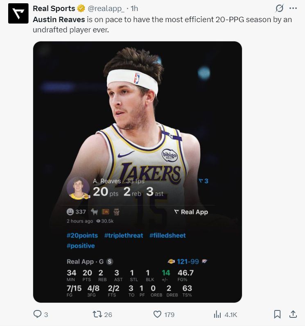
Task: Open Real Sports profile avatar
Action: tap(18, 14)
